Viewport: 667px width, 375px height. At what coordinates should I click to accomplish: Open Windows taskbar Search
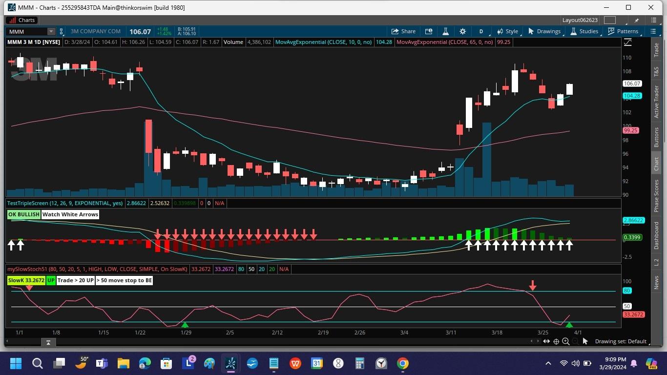38,363
